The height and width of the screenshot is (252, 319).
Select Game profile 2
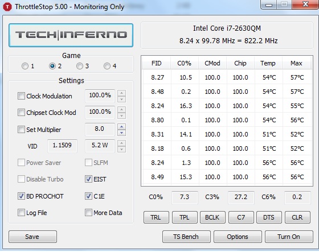point(52,66)
